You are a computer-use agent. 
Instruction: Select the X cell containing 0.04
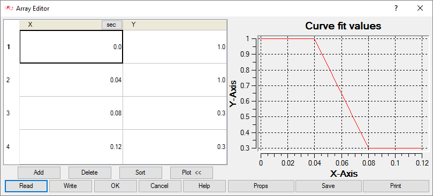(71, 80)
